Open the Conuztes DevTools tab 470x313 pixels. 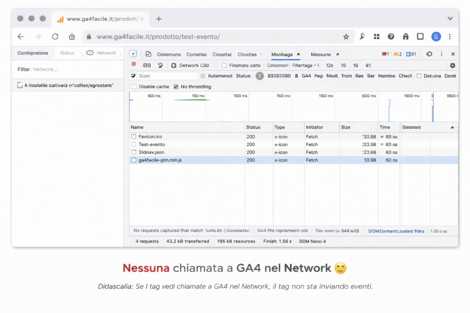coord(196,55)
